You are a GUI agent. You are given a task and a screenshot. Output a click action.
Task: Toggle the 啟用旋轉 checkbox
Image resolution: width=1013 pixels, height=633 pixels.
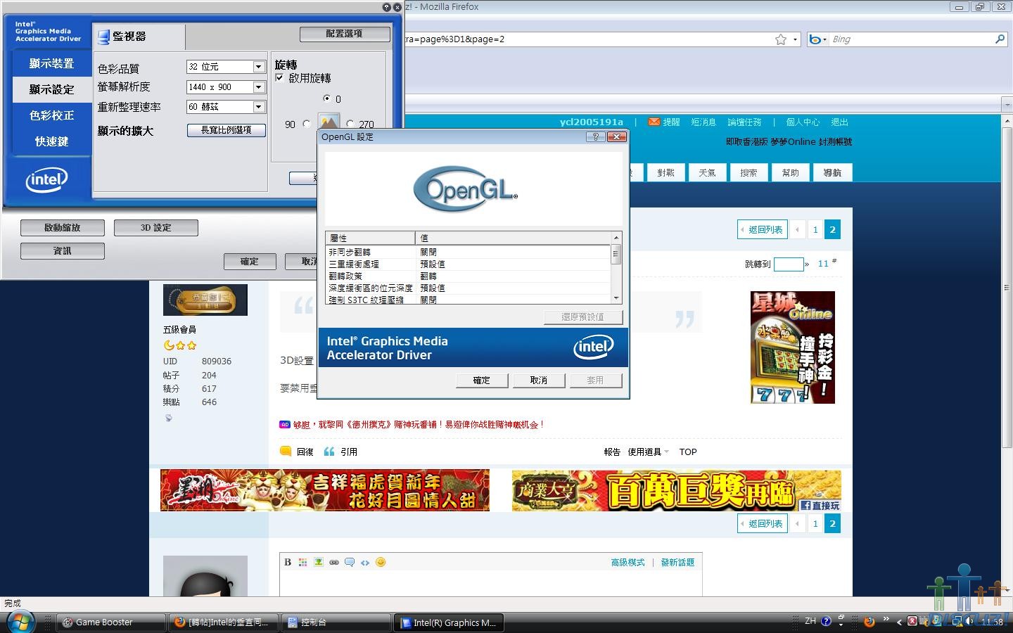click(279, 78)
